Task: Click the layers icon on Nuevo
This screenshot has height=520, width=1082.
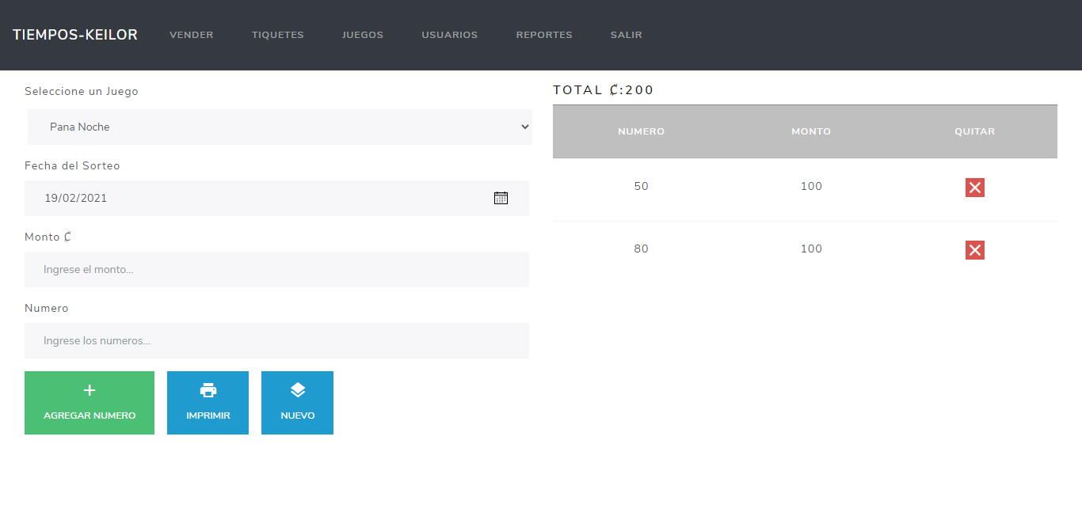Action: (297, 390)
